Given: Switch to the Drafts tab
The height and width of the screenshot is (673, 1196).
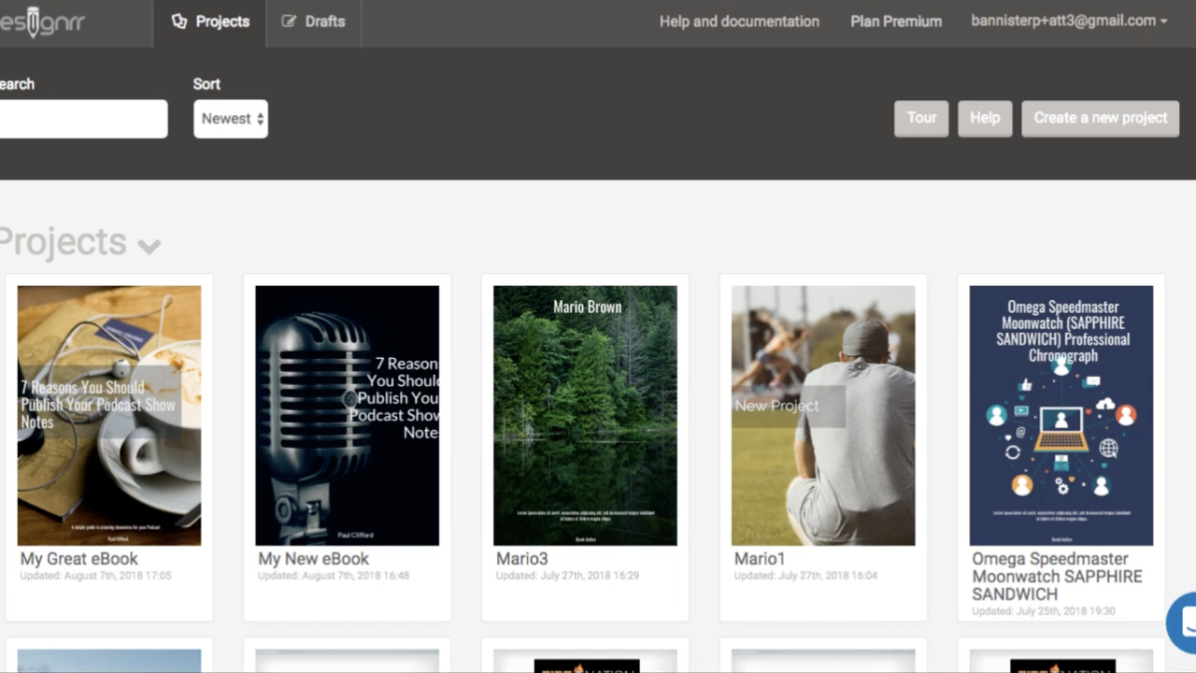Looking at the screenshot, I should [x=314, y=21].
